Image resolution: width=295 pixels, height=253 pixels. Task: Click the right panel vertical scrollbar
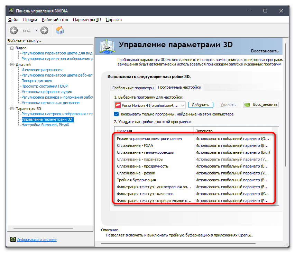pyautogui.click(x=286, y=105)
